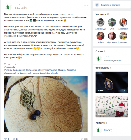Screen dimensions: 131x140
Task: Open Александр's profile avatar
Action: click(x=100, y=22)
